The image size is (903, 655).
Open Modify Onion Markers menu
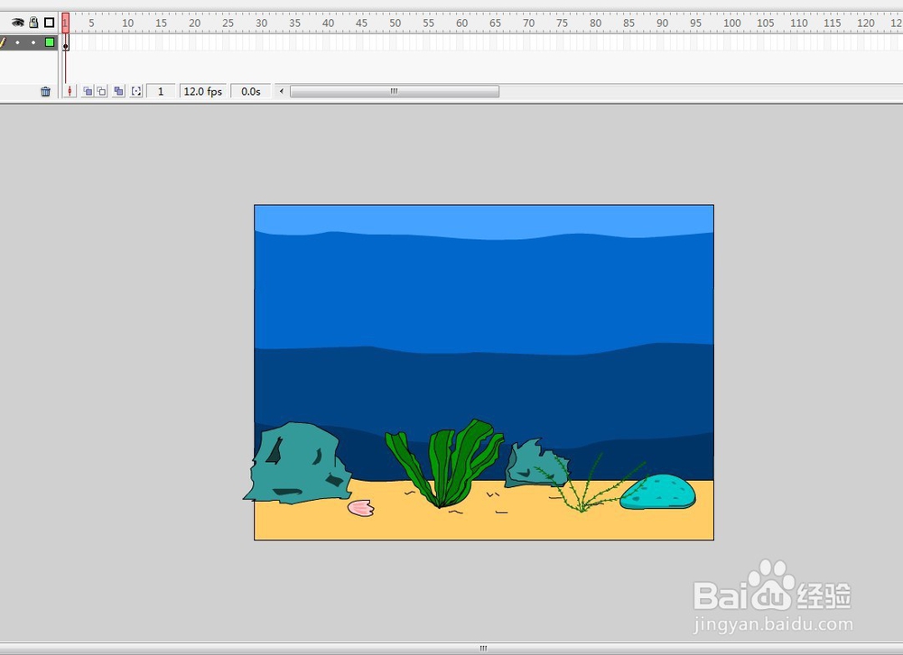(136, 91)
